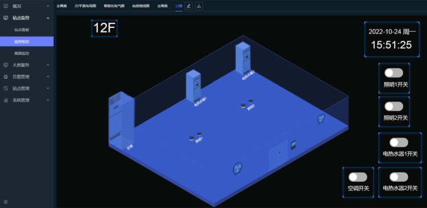This screenshot has height=208, width=427.
Task: Enable the 电热水器1开关 switch
Action: (x=399, y=142)
